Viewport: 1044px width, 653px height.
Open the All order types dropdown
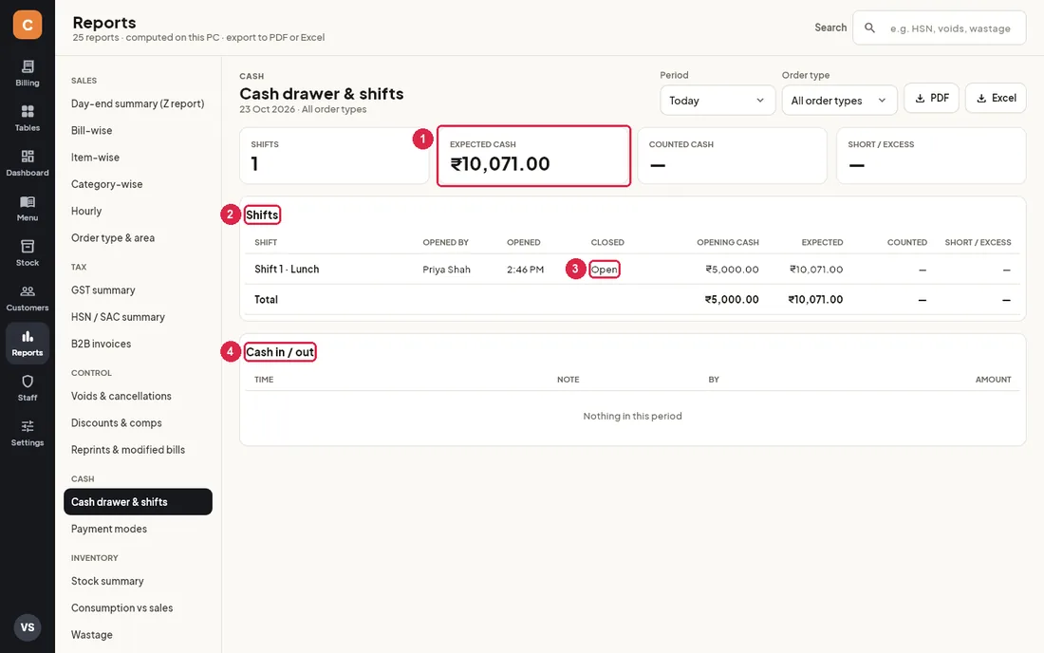tap(839, 101)
